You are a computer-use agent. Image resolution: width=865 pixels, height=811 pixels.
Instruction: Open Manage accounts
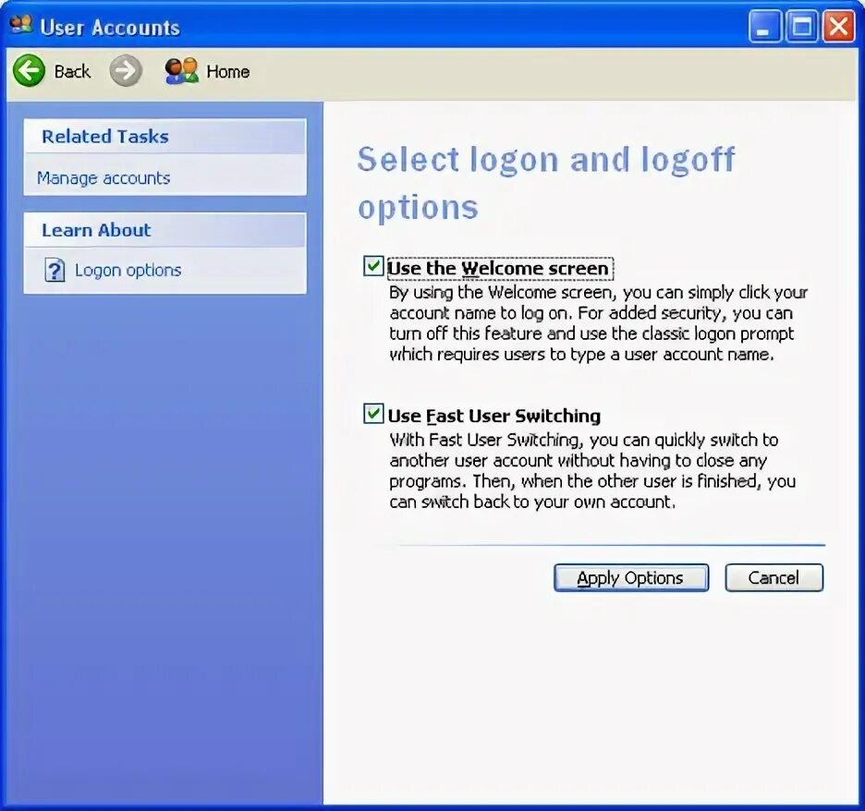coord(102,178)
